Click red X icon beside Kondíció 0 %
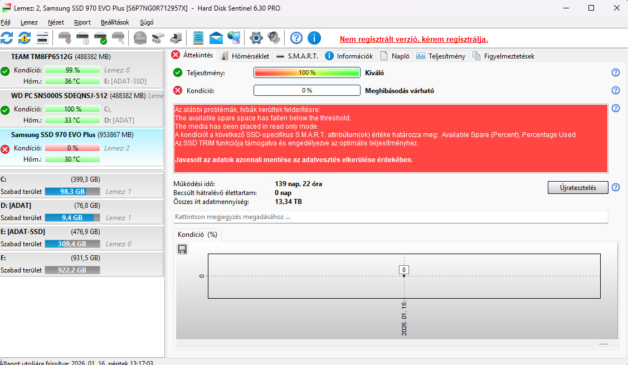 click(178, 90)
